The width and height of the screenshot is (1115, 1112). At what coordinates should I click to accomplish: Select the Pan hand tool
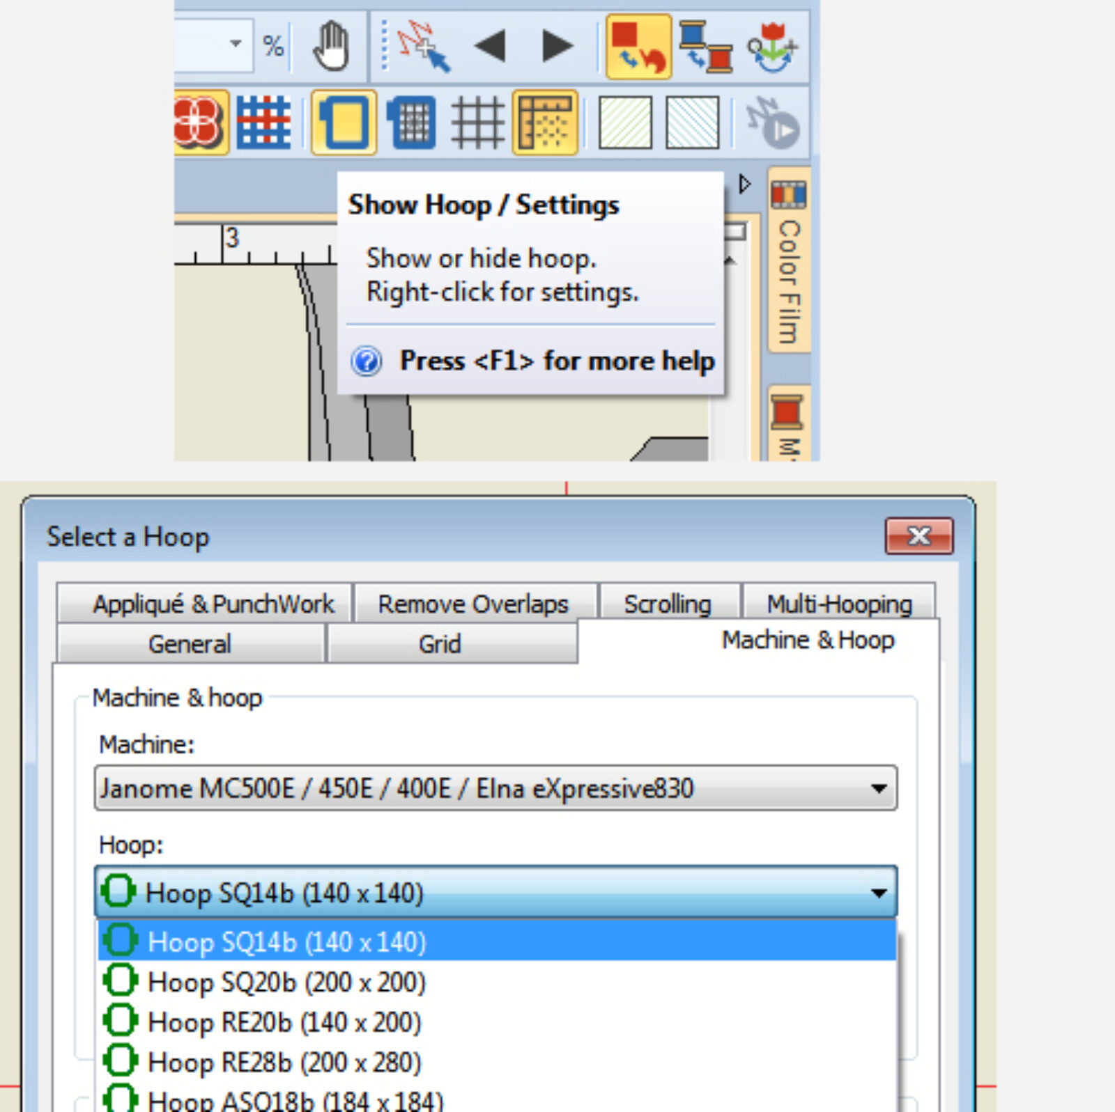[x=330, y=46]
